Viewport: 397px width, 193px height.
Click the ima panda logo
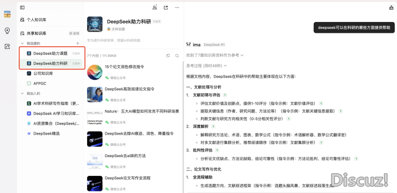tap(189, 44)
